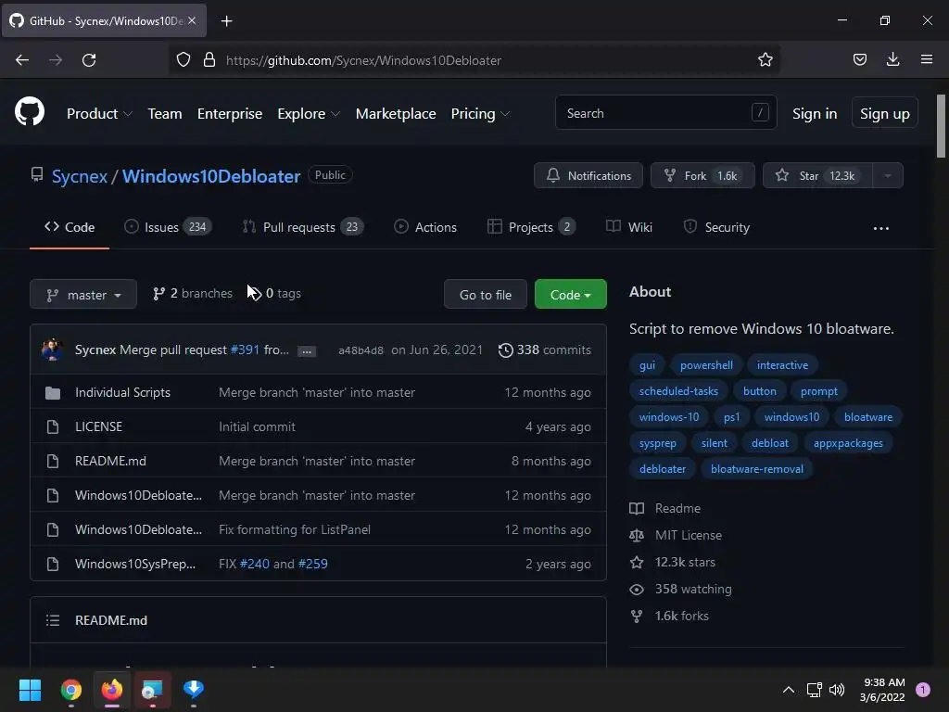Click tracking protection shield icon

pos(183,60)
